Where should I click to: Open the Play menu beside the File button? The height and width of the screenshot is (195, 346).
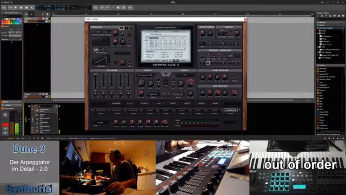click(10, 8)
